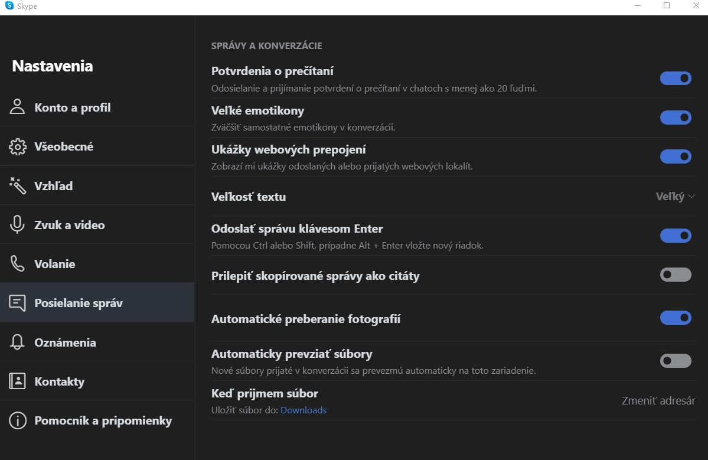708x460 pixels.
Task: Open the Veľkosť textu dropdown
Action: (675, 197)
